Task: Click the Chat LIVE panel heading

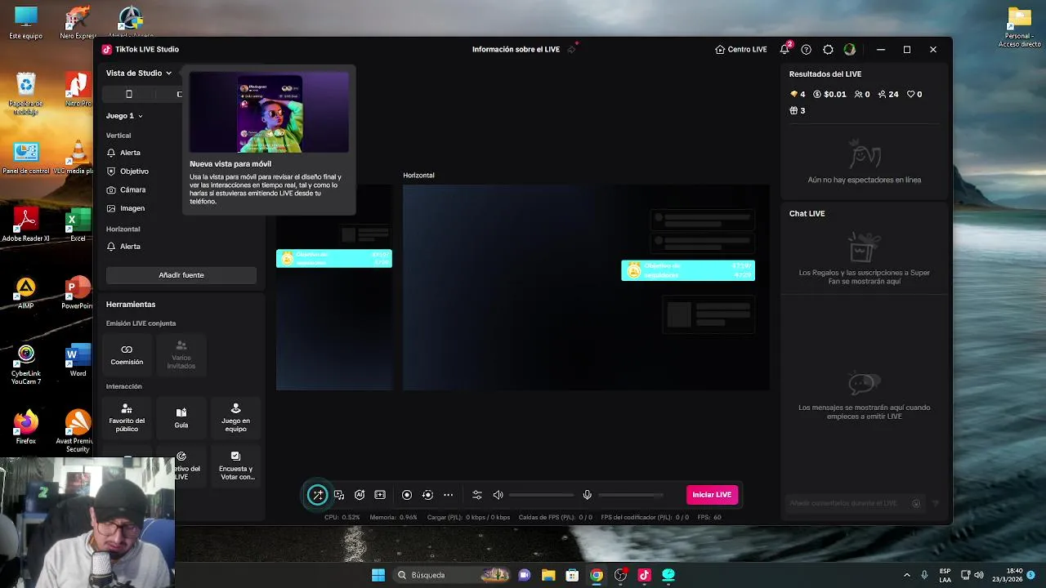Action: [x=807, y=214]
